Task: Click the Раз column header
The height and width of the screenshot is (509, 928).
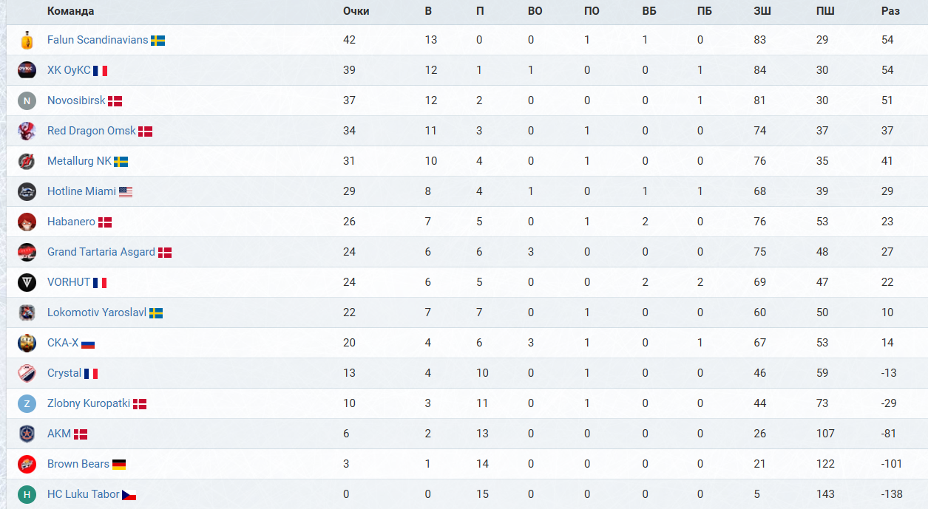Action: (890, 11)
